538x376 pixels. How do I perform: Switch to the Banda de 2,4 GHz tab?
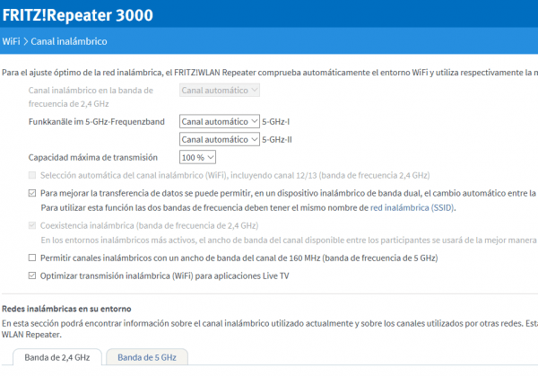pos(57,357)
